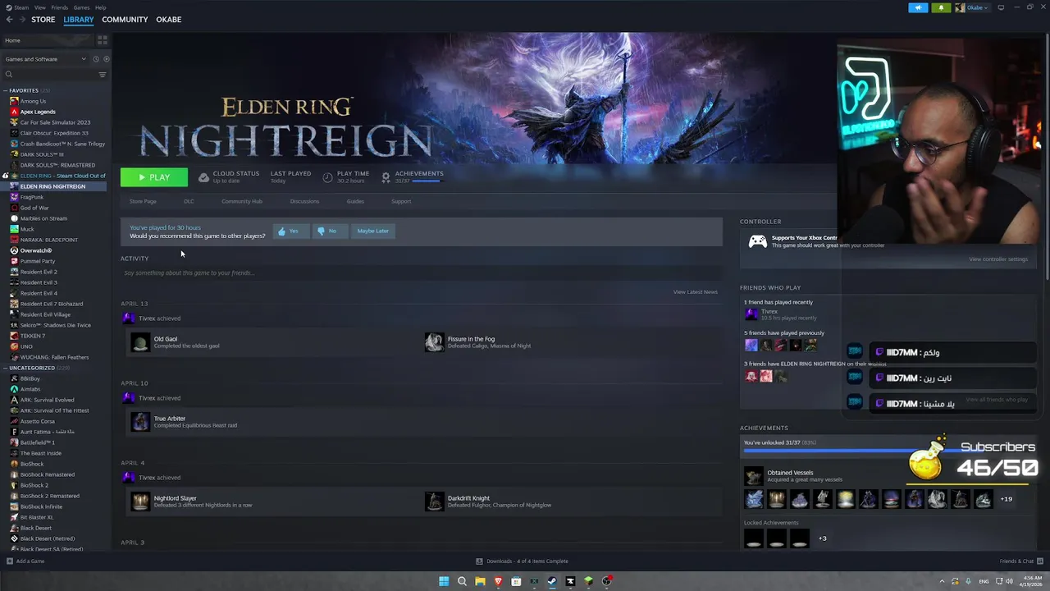Switch to the Store tab
1050x591 pixels.
(43, 19)
